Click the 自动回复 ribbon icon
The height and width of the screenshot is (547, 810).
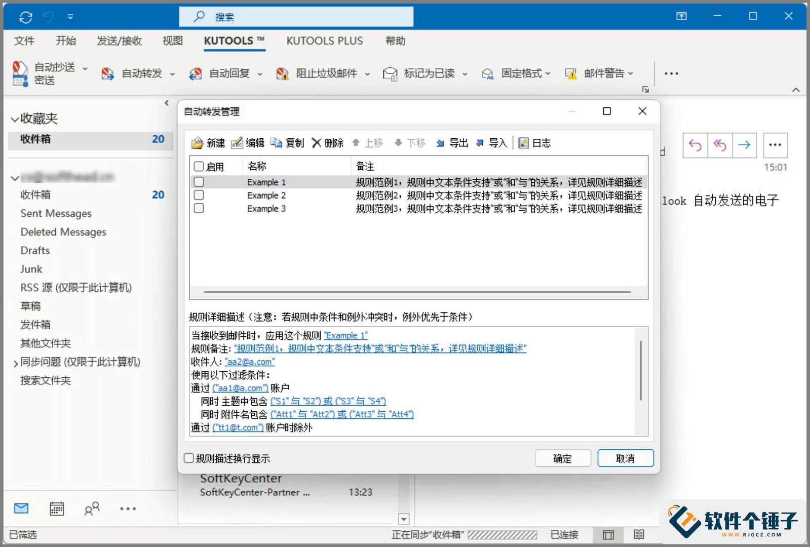coord(195,74)
